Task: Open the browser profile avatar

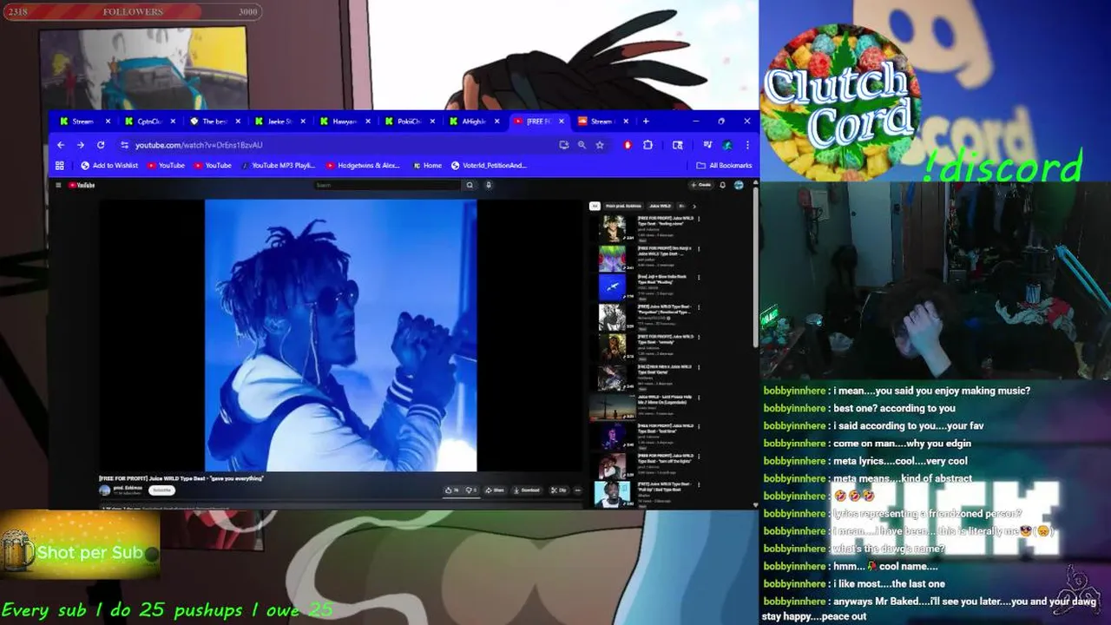Action: (727, 145)
